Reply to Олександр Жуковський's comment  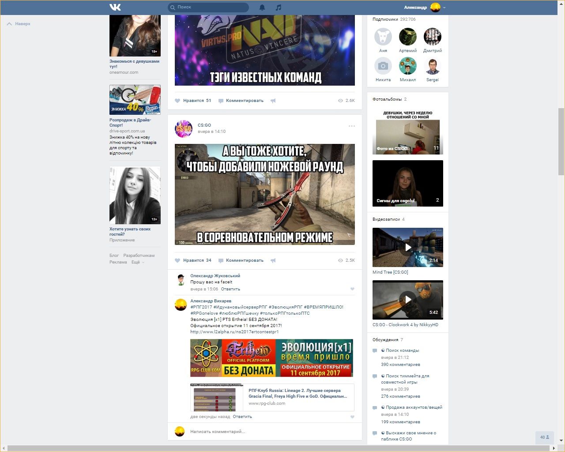click(x=230, y=289)
